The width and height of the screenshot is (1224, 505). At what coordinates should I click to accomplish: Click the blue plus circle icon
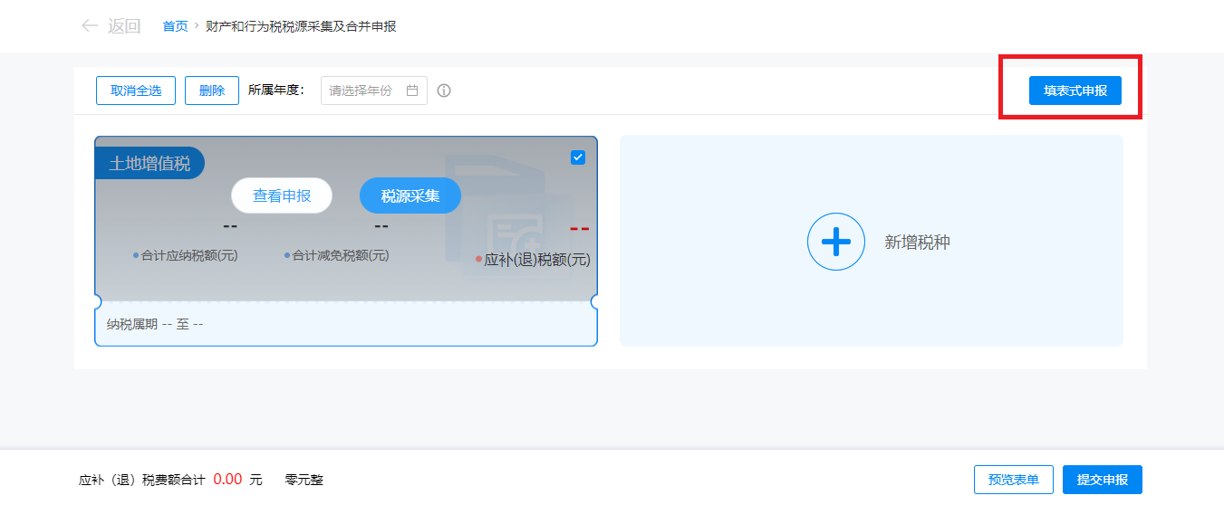835,242
